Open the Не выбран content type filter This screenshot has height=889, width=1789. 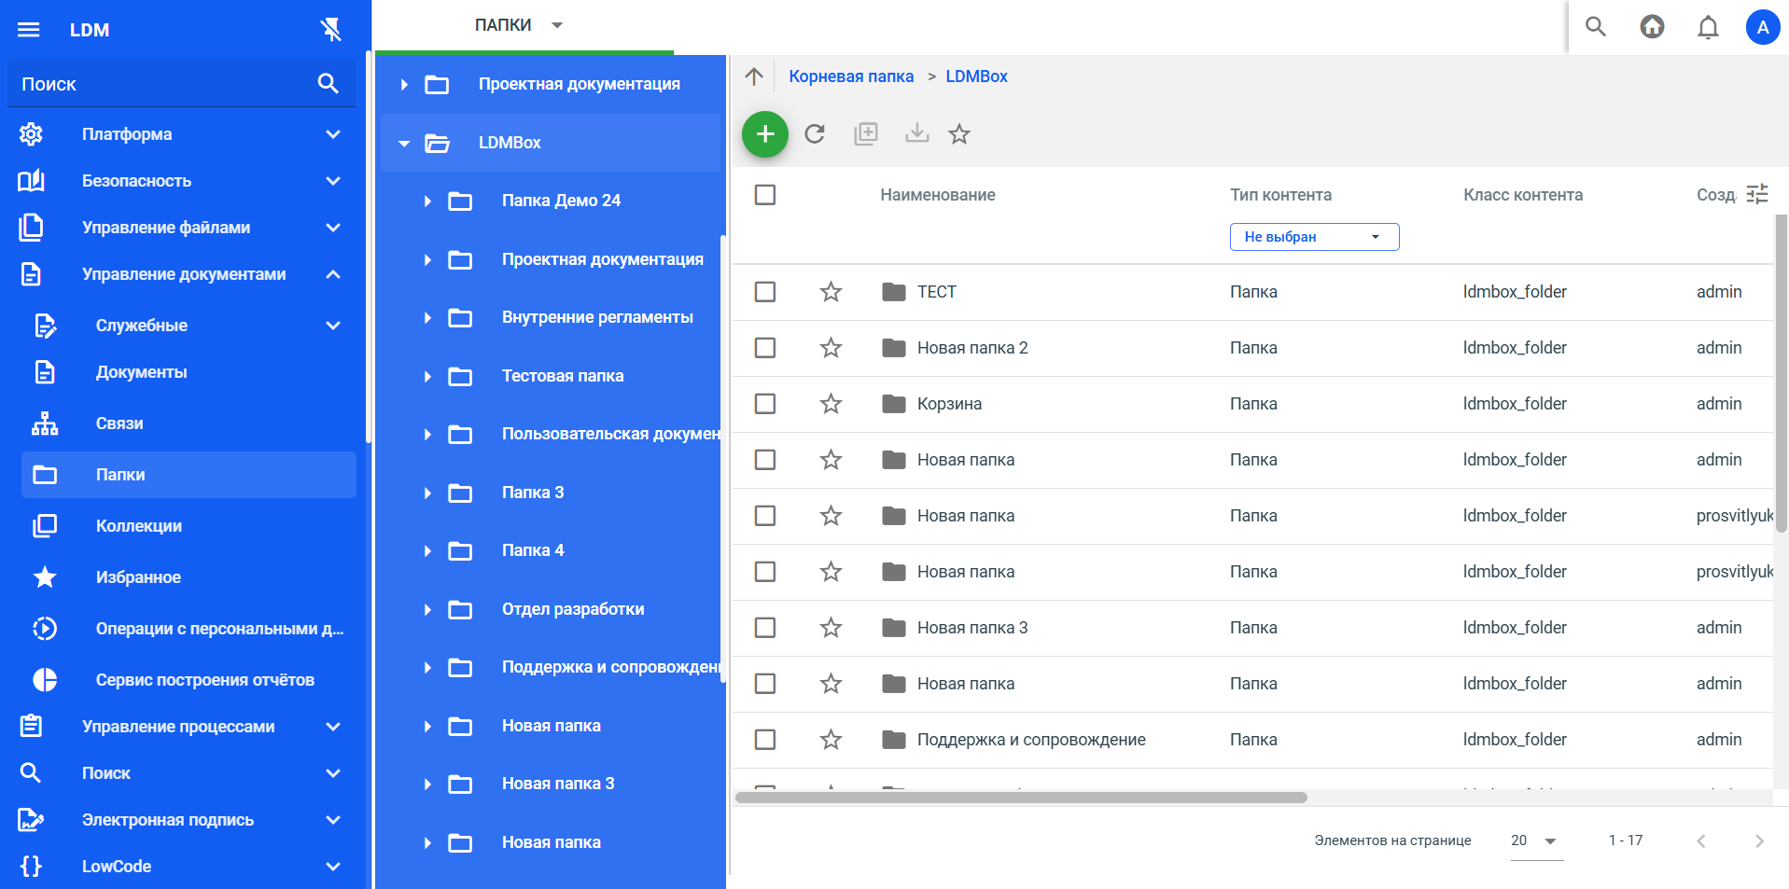point(1314,237)
